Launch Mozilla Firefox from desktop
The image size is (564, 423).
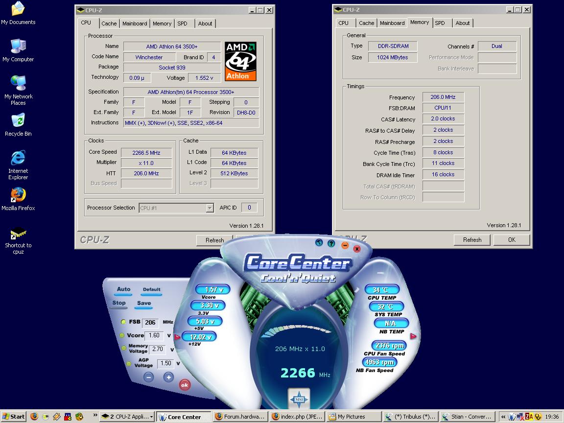coord(18,199)
